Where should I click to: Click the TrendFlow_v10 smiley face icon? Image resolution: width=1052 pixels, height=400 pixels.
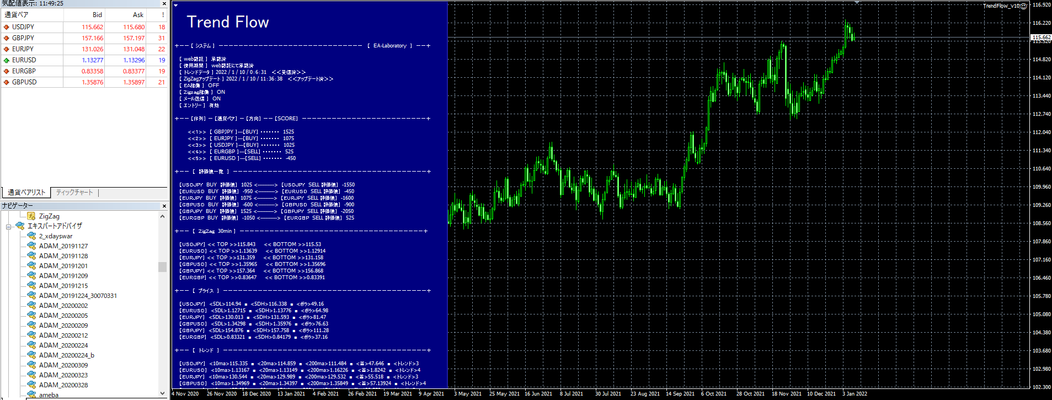(x=1023, y=6)
